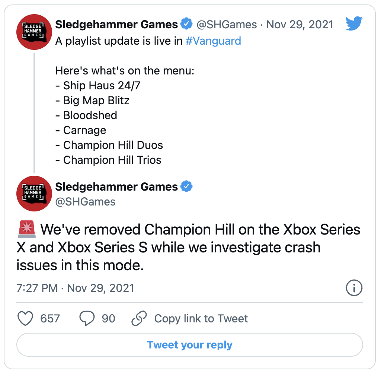The height and width of the screenshot is (376, 381).
Task: Click the 90 replies count
Action: click(x=108, y=318)
